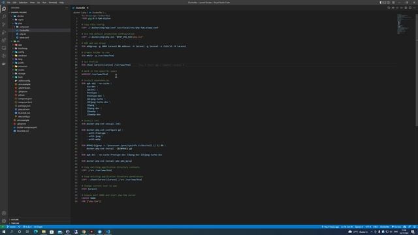
Task: Open the View menu
Action: [x=32, y=3]
